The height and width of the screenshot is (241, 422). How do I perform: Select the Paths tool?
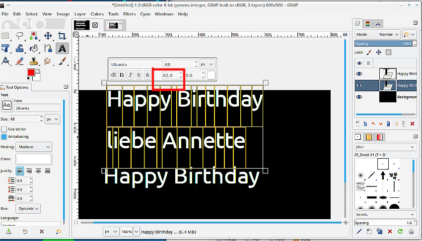point(48,49)
